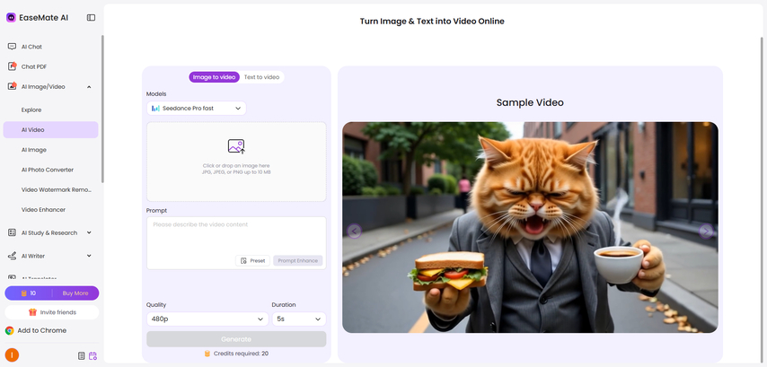
Task: Click the 'Credits required: 20' text
Action: click(241, 354)
